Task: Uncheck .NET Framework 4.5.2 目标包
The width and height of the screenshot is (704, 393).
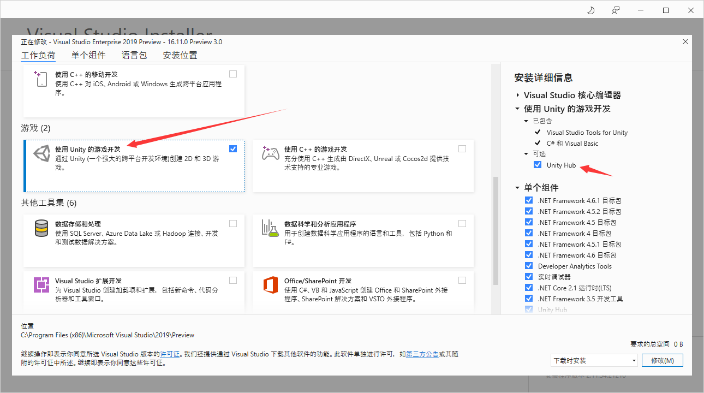Action: click(x=529, y=211)
